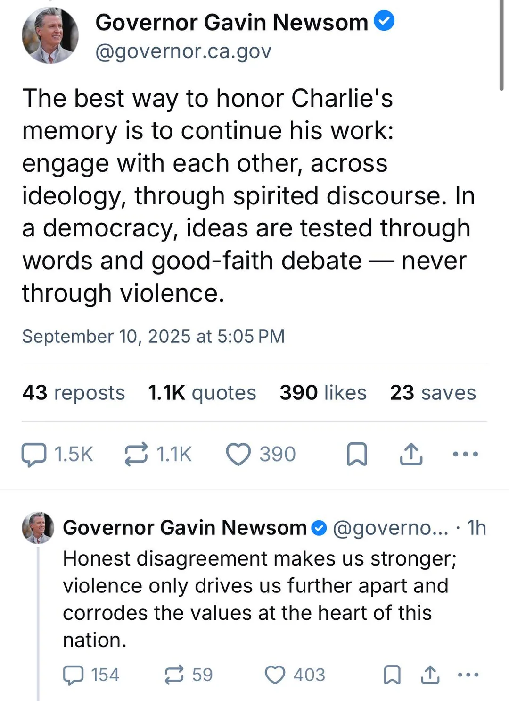The width and height of the screenshot is (509, 701).
Task: Bookmark the reply about honest disagreement
Action: (392, 675)
